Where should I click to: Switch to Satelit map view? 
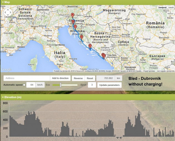(171, 8)
